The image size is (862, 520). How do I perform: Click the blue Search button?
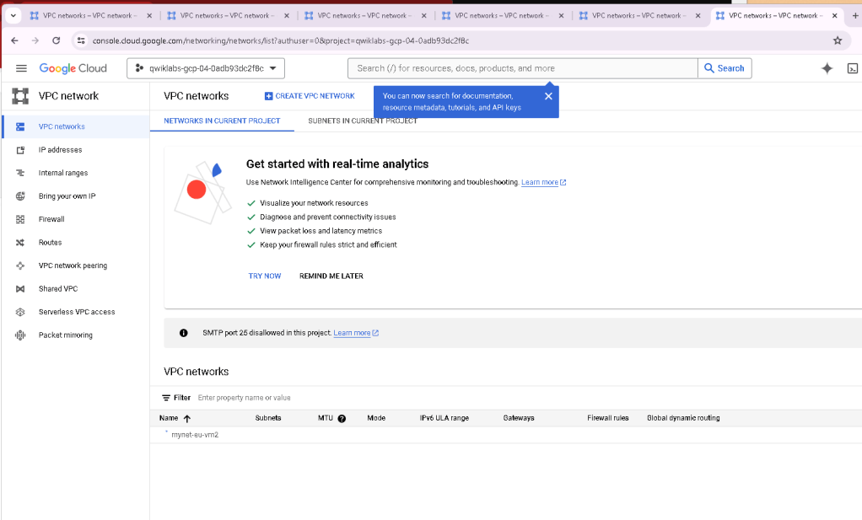coord(725,68)
